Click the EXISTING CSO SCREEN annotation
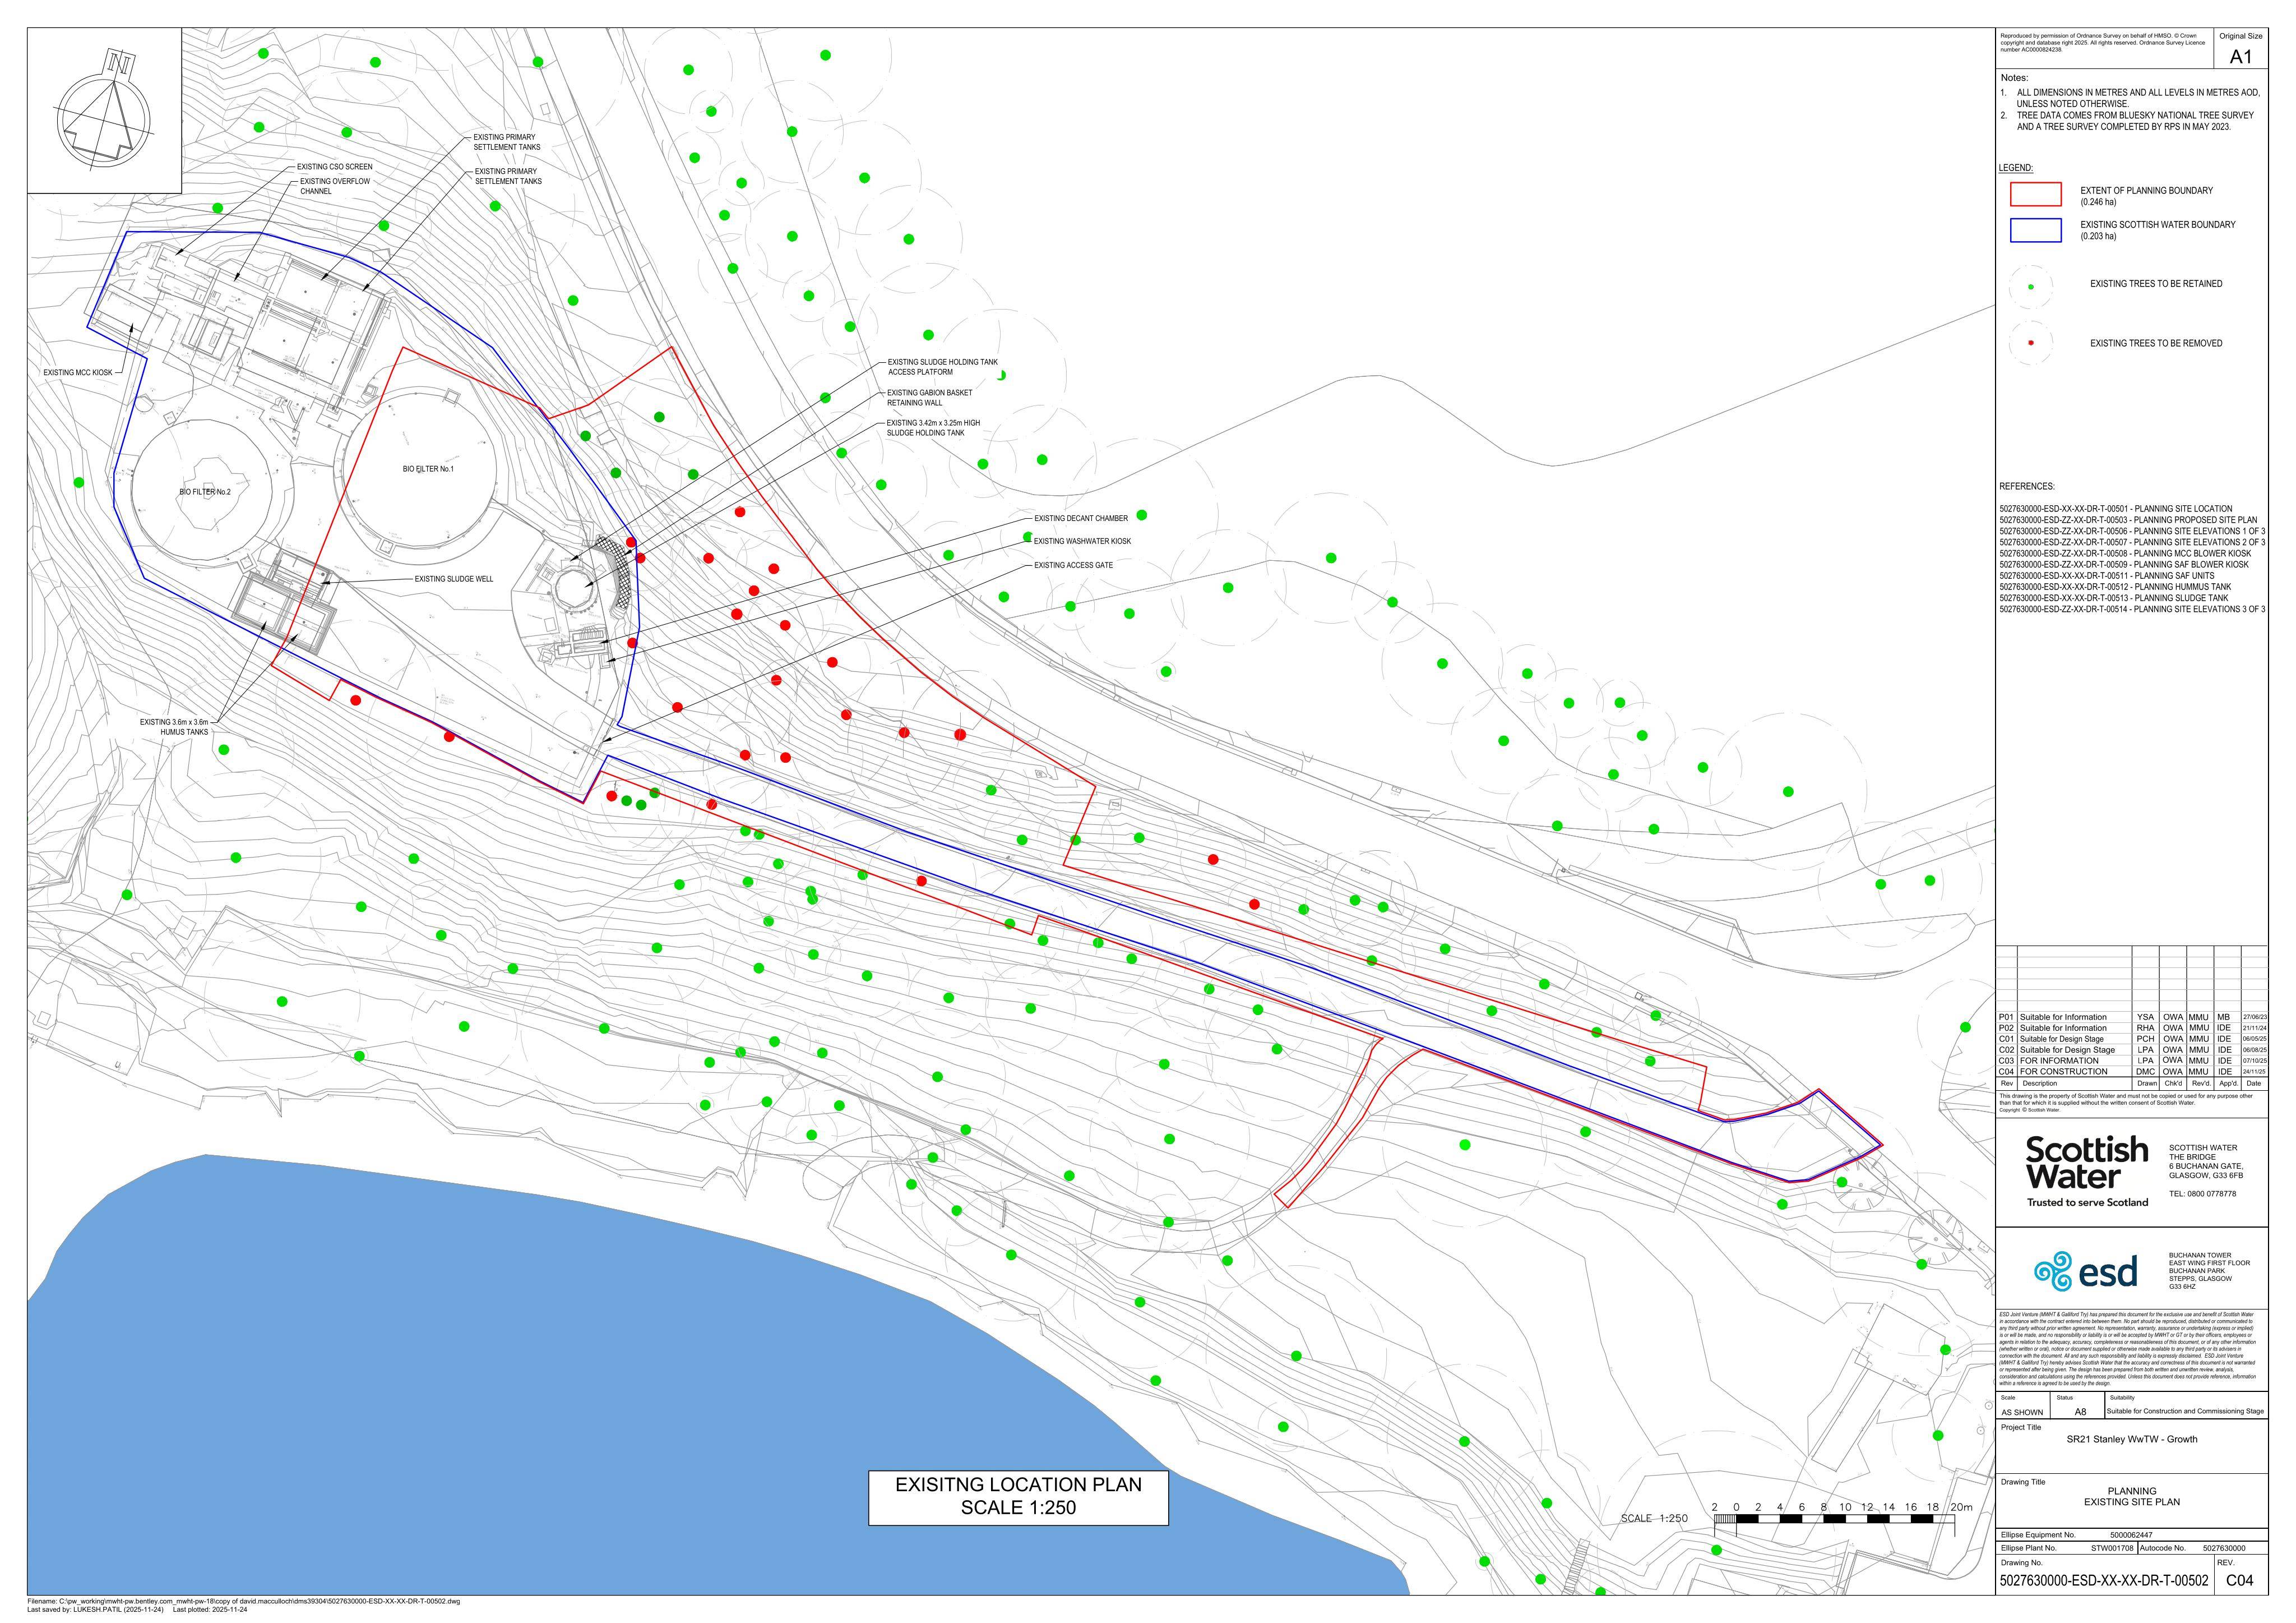Viewport: 2296px width, 1623px height. click(x=334, y=167)
